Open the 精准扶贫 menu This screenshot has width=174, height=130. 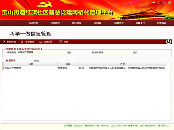(119, 23)
